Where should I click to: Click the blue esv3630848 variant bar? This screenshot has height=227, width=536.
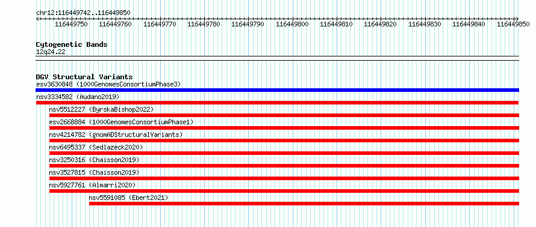point(277,90)
